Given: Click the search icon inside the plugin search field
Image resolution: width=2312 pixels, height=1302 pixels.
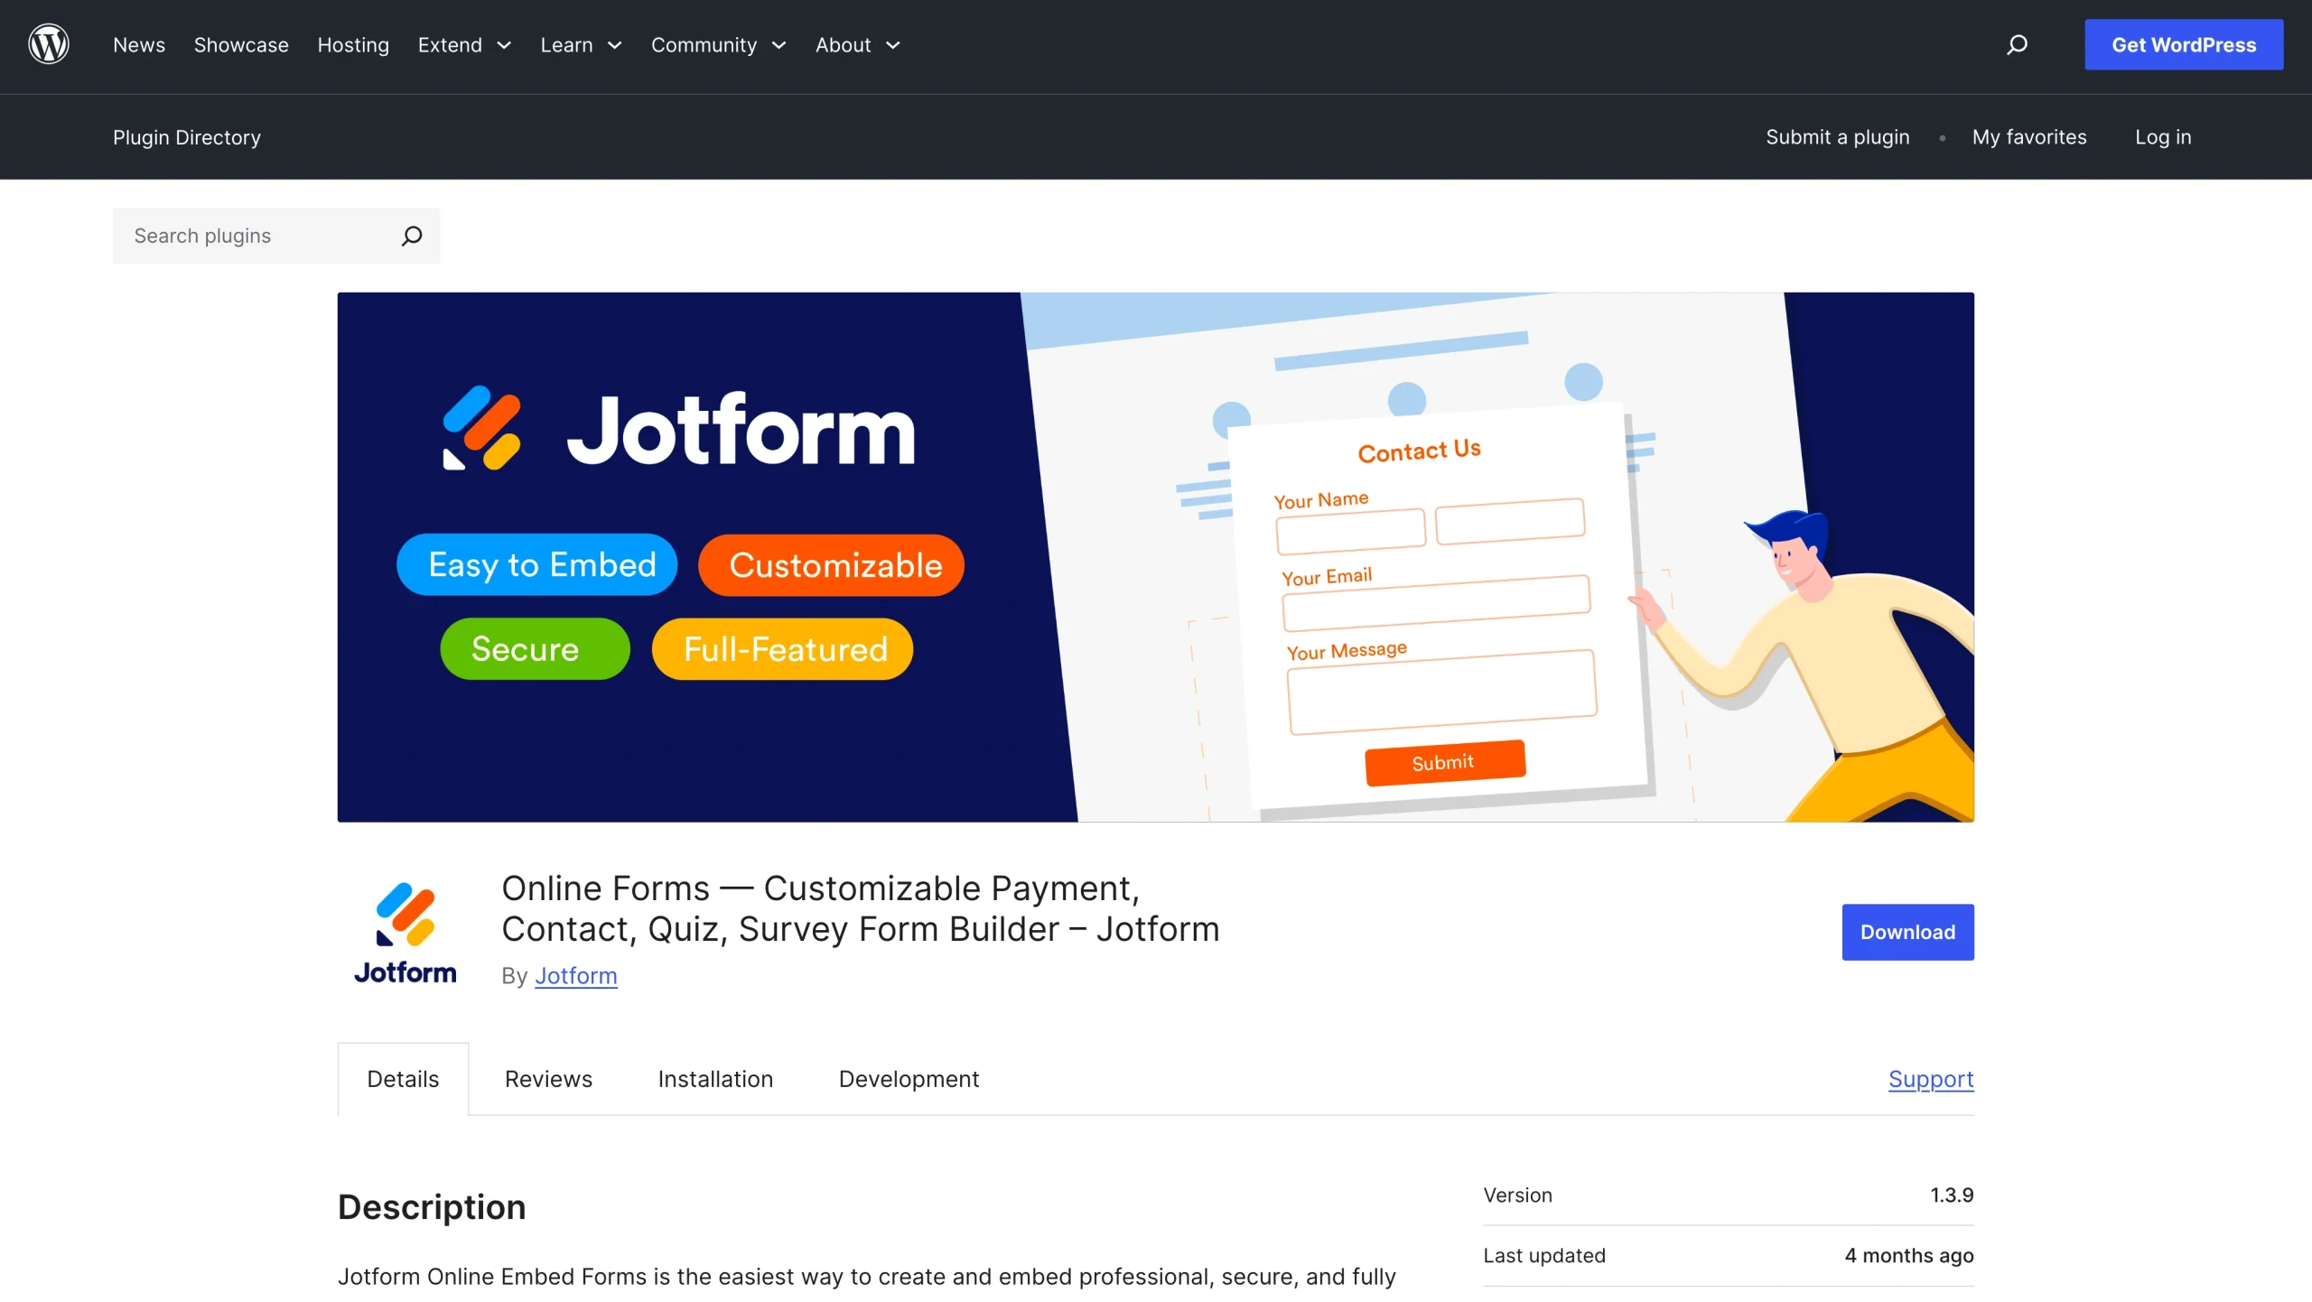Looking at the screenshot, I should (411, 236).
